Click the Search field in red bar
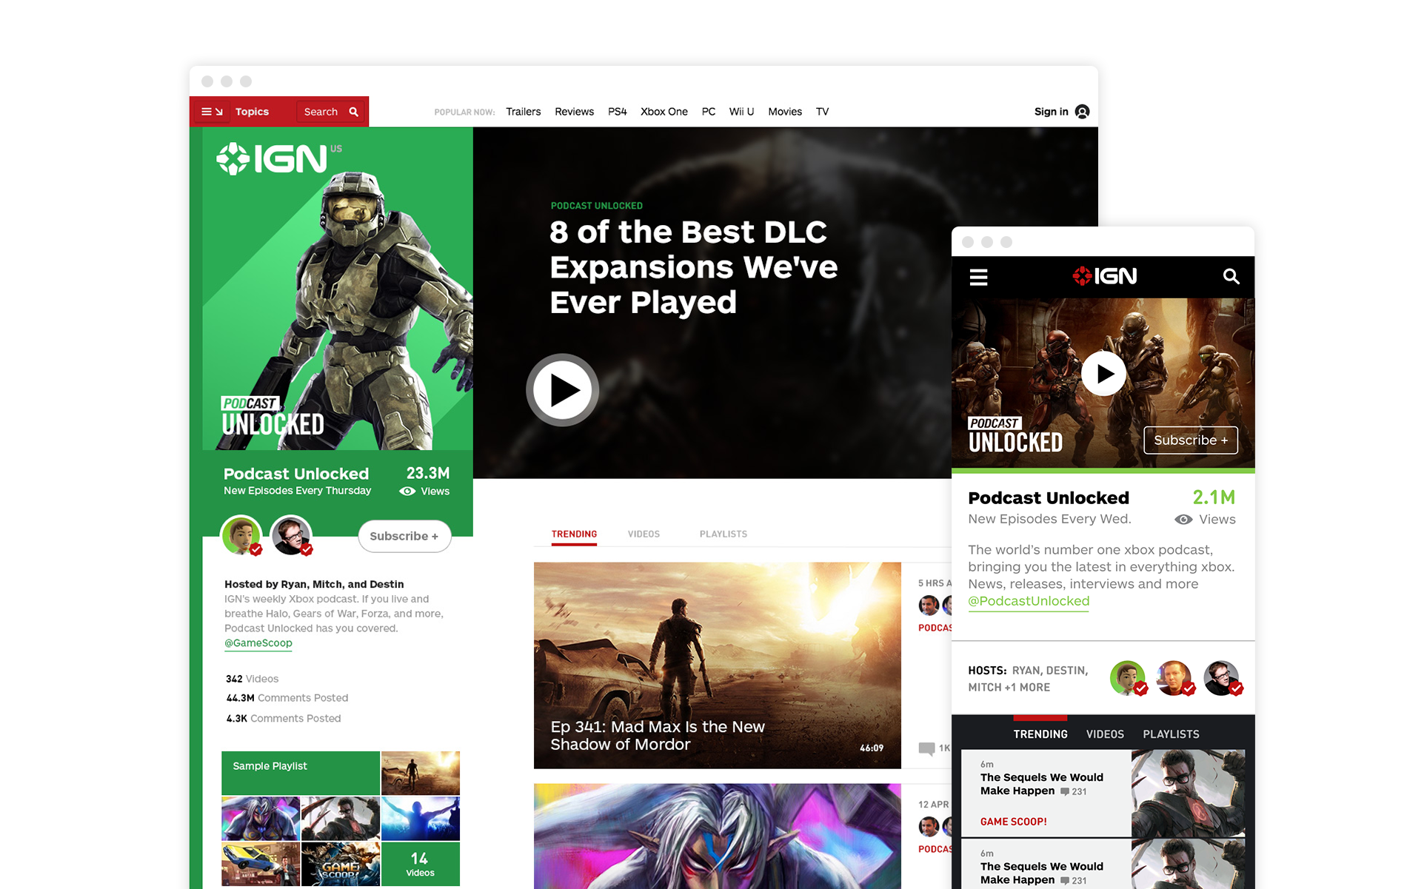The image size is (1427, 889). point(331,112)
